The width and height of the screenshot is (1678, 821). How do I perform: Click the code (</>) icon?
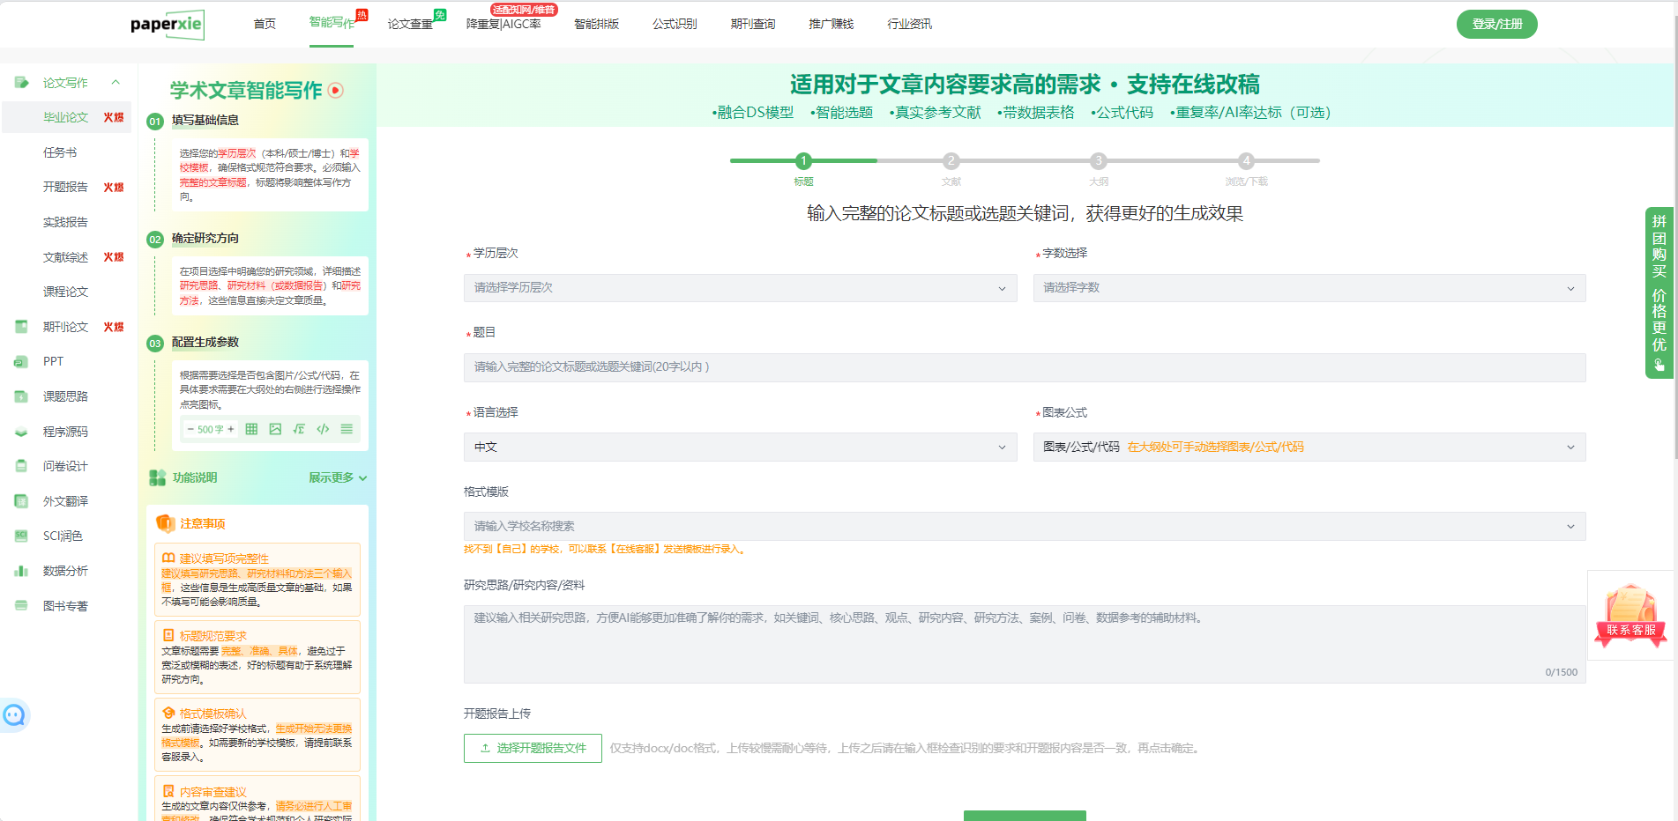click(323, 429)
